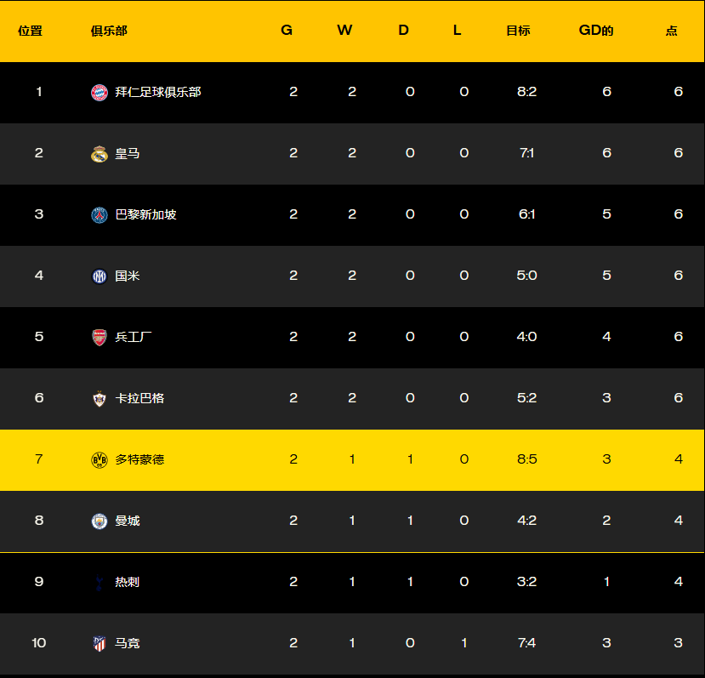Viewport: 705px width, 678px height.
Task: Click the W wins column header
Action: click(344, 31)
